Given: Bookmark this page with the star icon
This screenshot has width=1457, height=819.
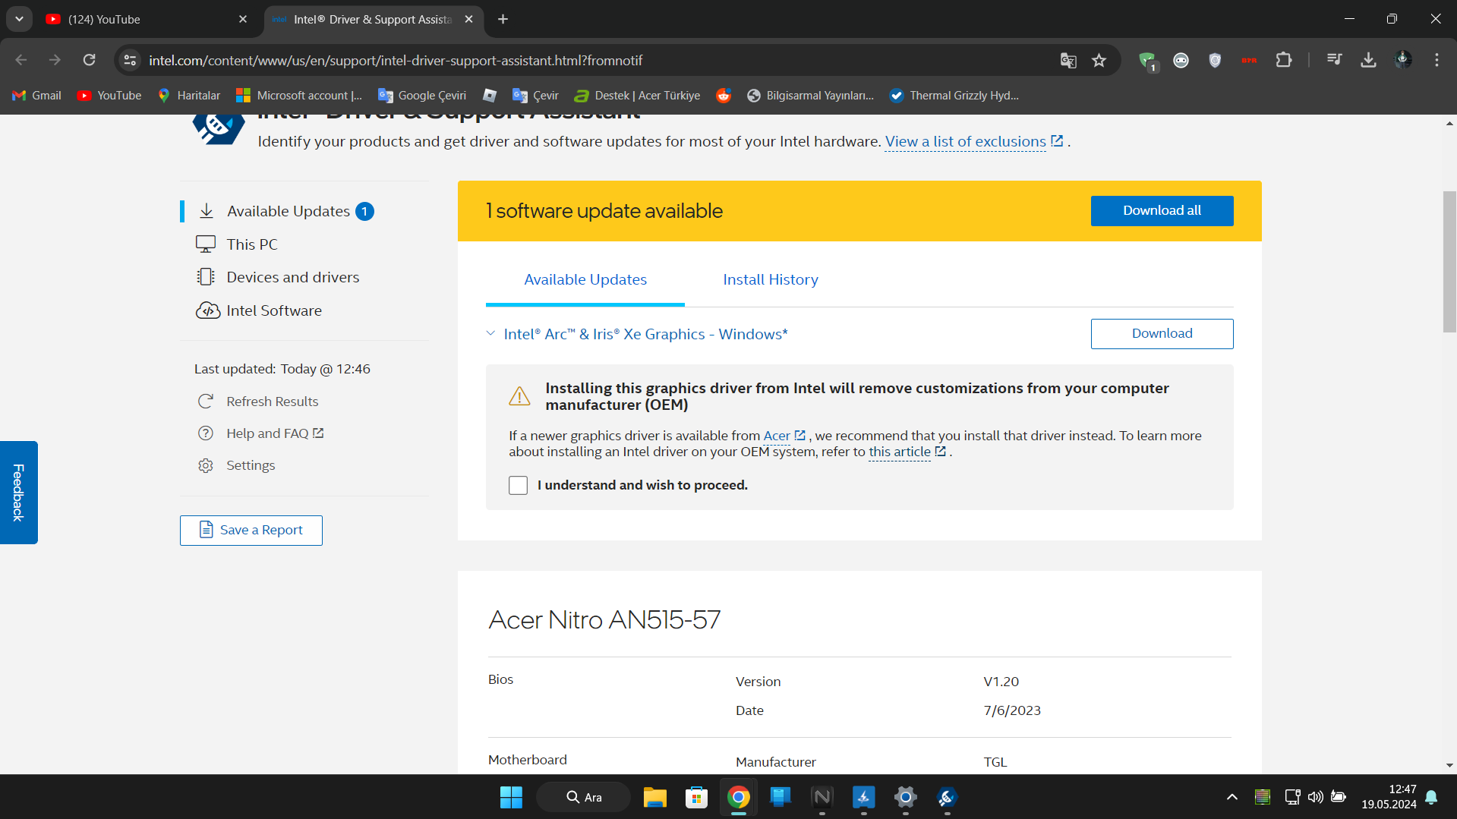Looking at the screenshot, I should click(1099, 61).
